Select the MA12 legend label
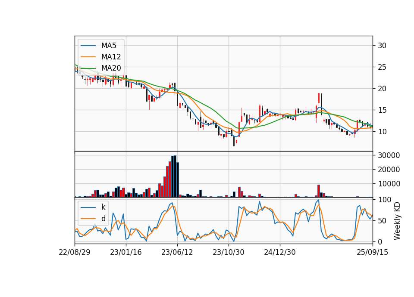The image size is (414, 297). pyautogui.click(x=111, y=57)
